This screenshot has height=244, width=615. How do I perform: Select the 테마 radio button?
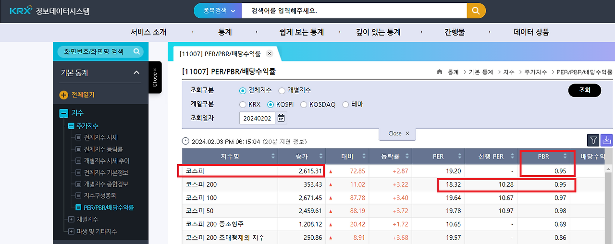[x=345, y=104]
